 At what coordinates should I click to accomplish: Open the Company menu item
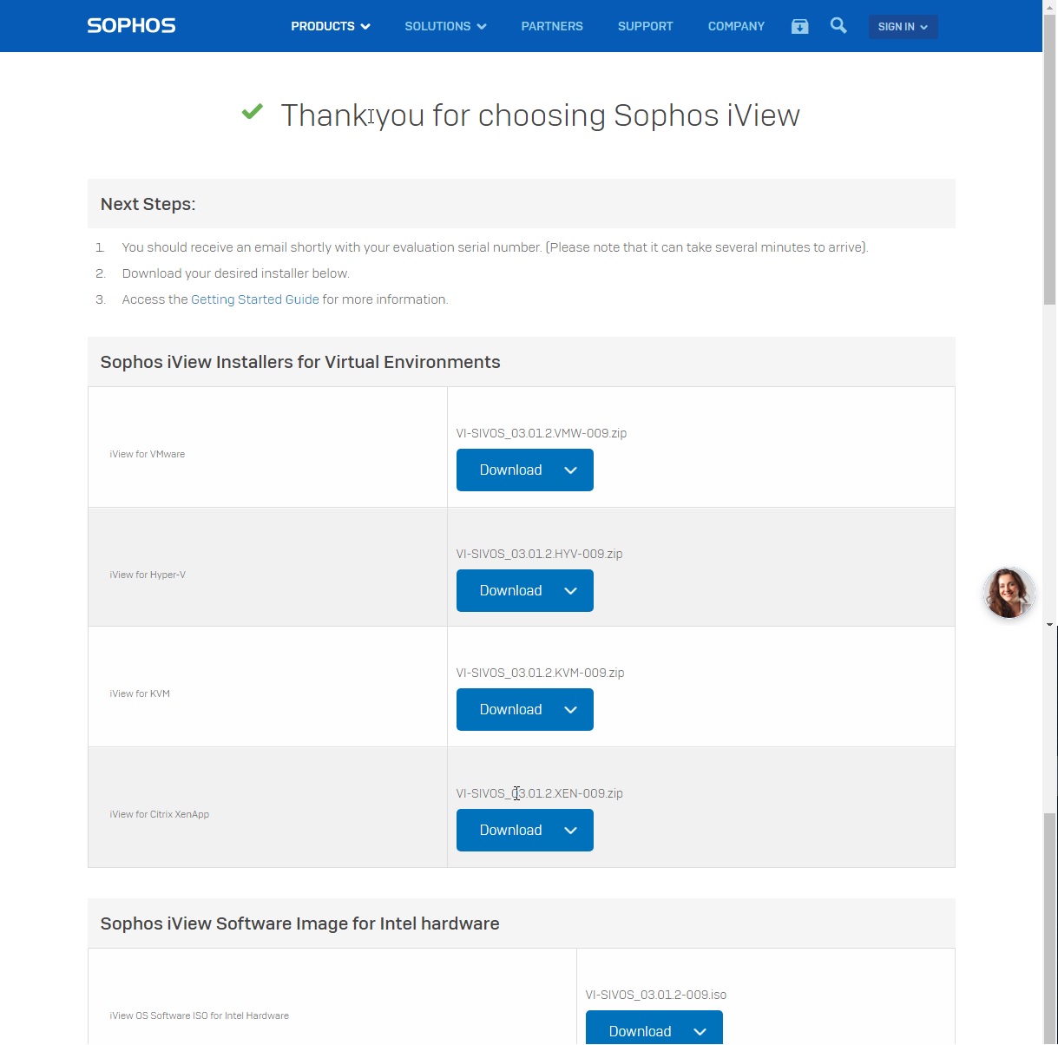pos(736,27)
